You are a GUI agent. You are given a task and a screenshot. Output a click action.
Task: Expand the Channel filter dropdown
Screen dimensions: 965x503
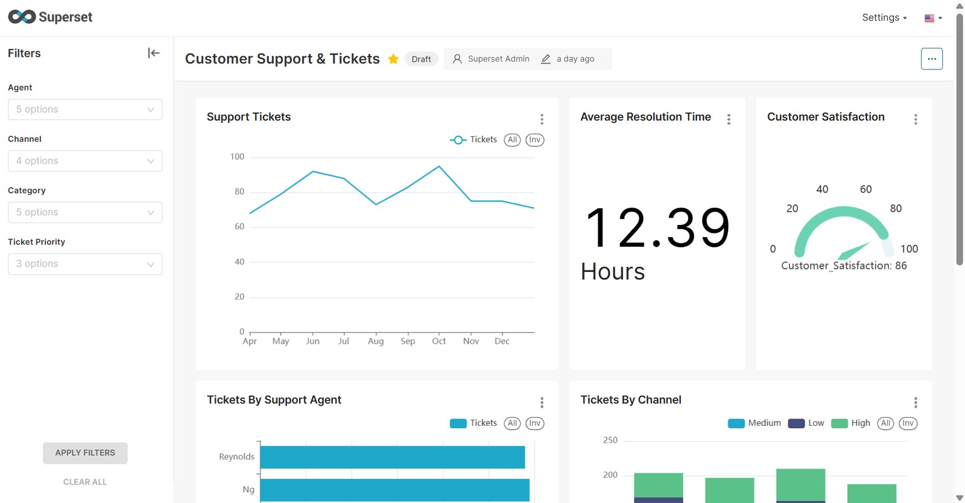(x=85, y=161)
